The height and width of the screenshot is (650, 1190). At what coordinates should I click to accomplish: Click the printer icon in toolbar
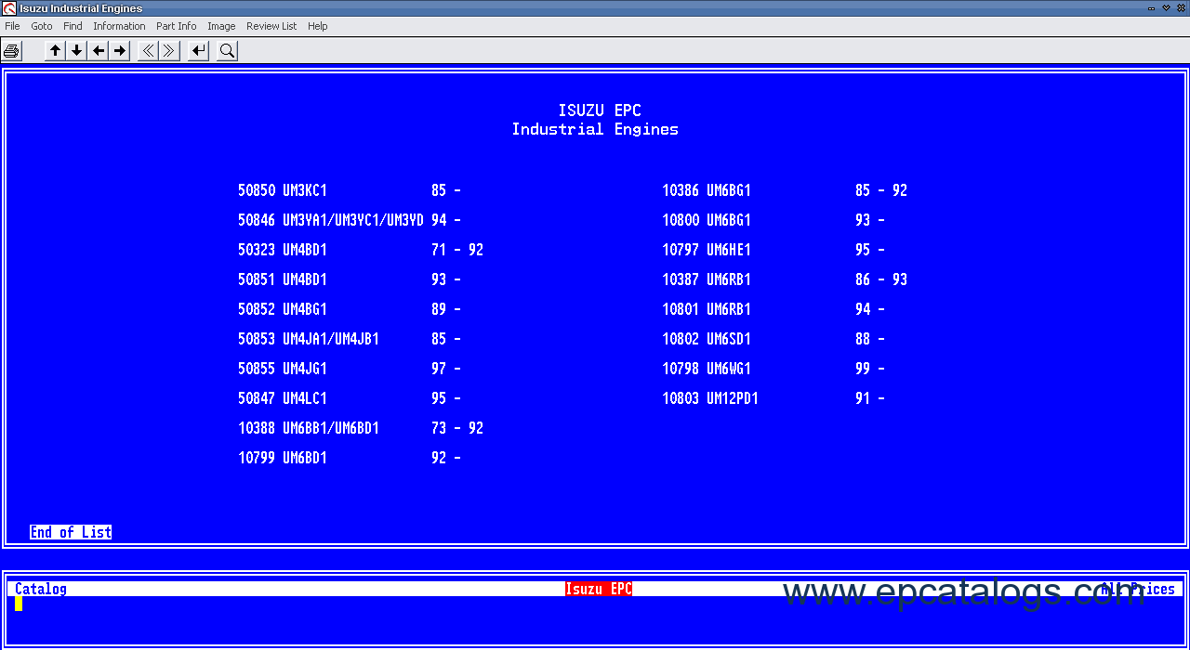click(11, 51)
